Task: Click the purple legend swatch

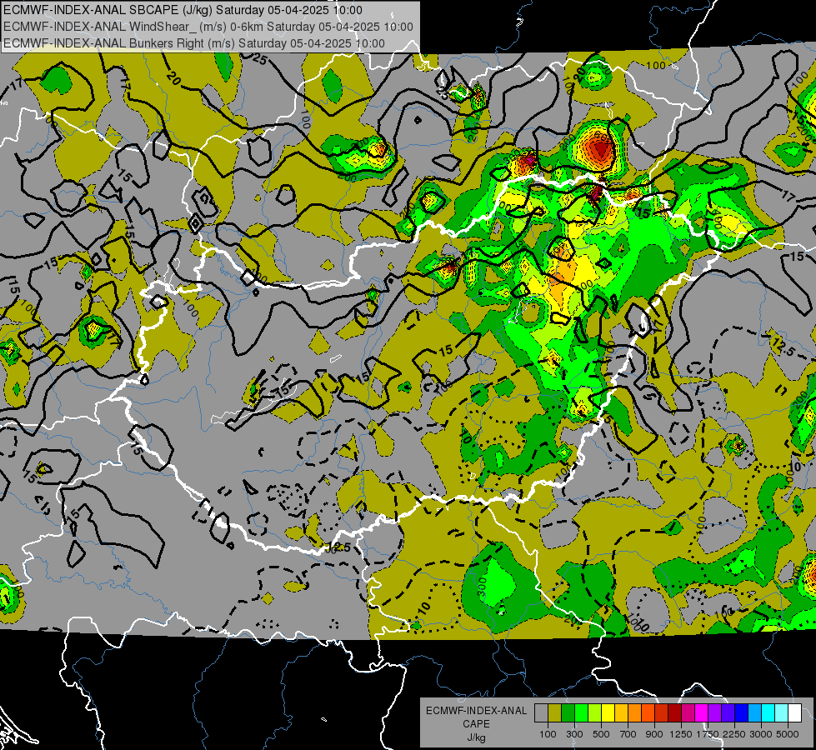Action: [x=715, y=713]
